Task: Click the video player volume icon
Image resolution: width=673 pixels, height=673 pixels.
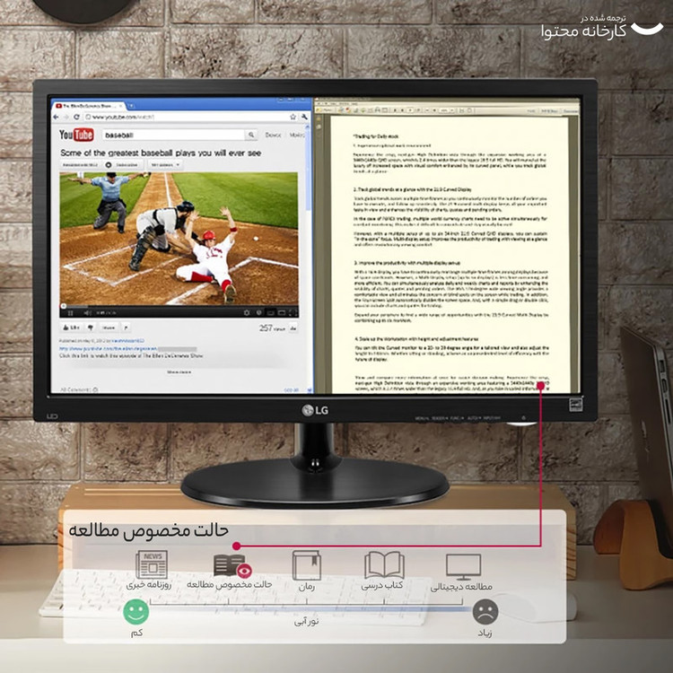Action: (86, 312)
